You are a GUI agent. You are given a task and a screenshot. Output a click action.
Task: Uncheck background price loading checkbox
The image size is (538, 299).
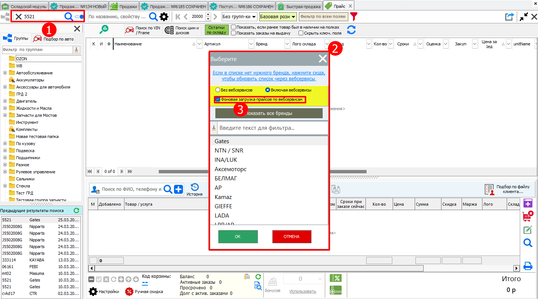[x=218, y=100]
